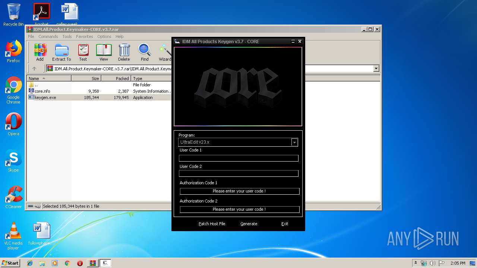Open Opera from the taskbar

[80, 263]
